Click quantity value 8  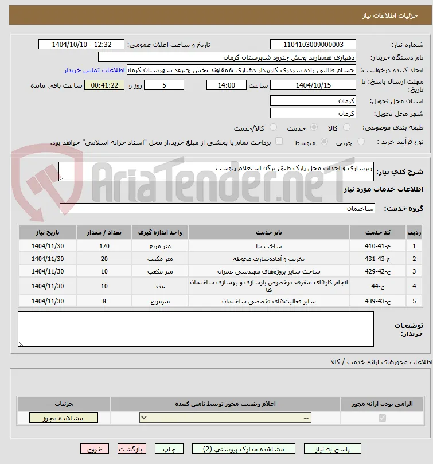point(104,301)
